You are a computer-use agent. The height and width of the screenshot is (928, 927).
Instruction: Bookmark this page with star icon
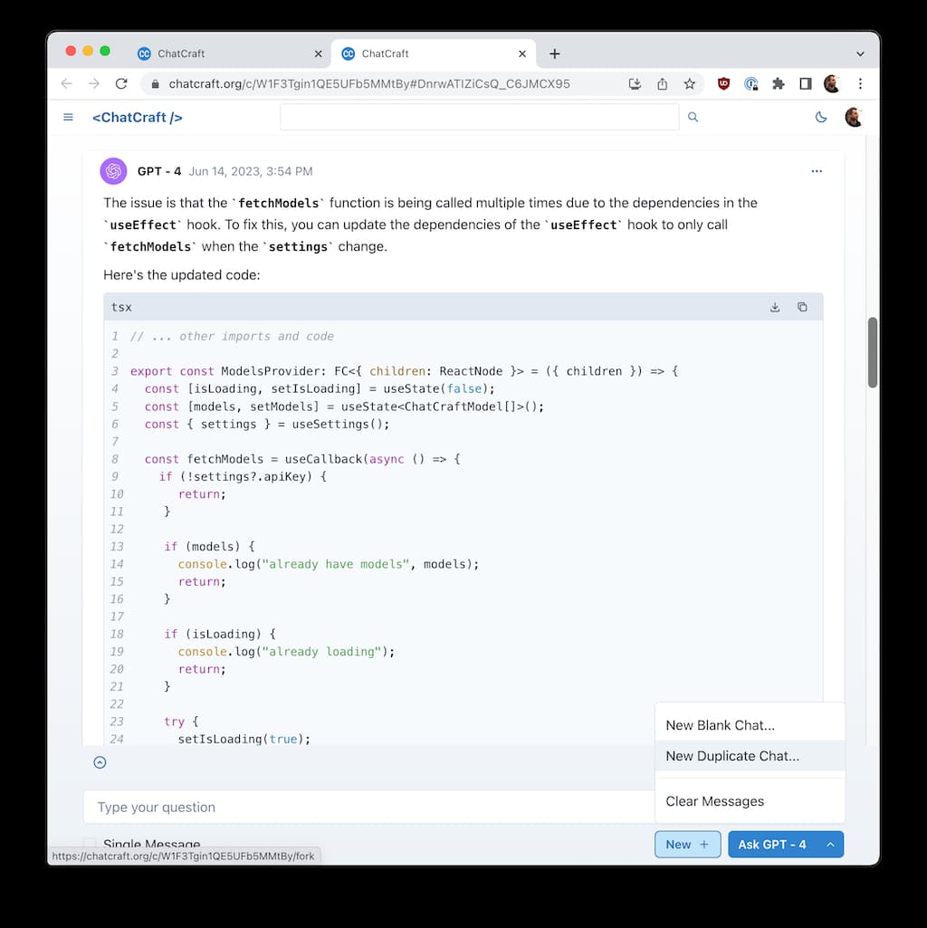pos(689,83)
